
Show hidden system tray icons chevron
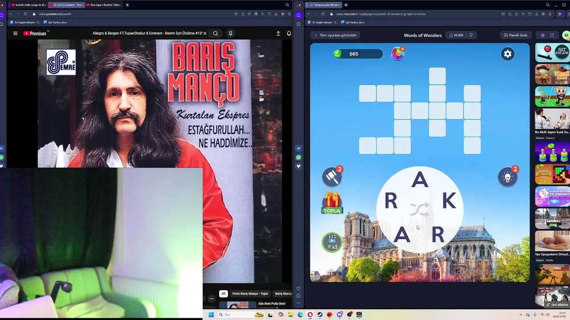coord(521,315)
